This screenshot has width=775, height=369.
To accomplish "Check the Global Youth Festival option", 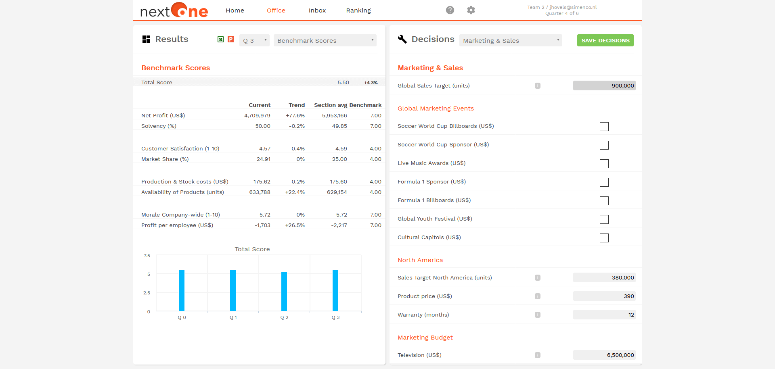I will pos(604,219).
